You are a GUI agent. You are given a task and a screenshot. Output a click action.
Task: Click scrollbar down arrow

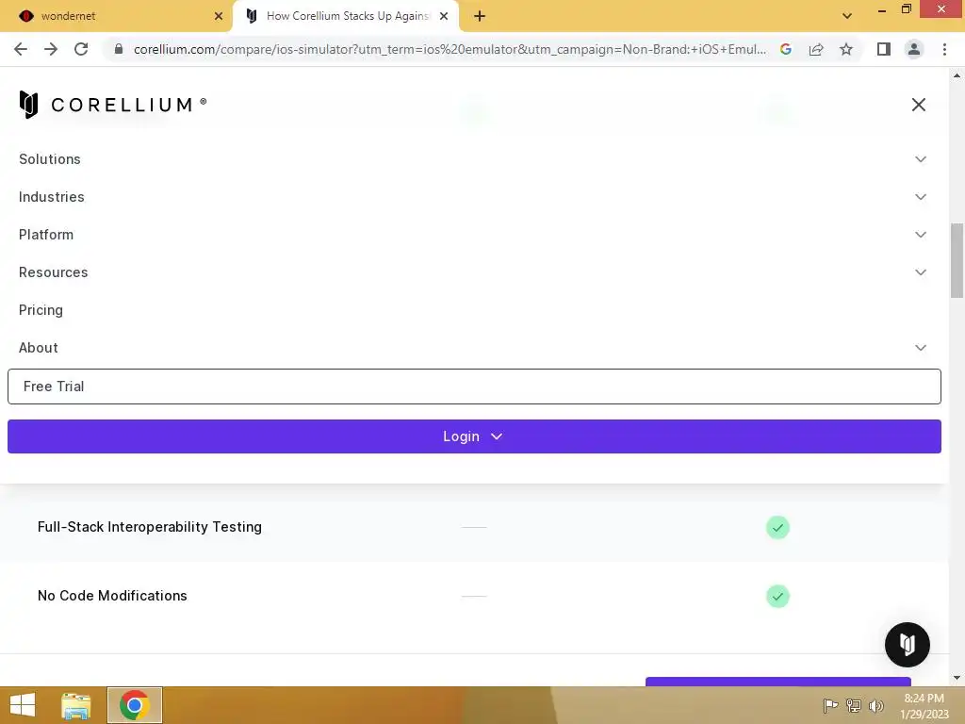coord(957,678)
